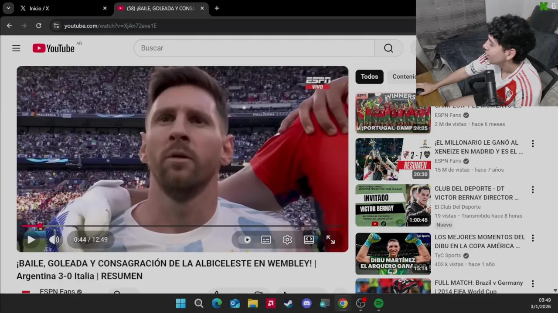Screen dimensions: 558x313
Task: Click the sidebar scrollbar down arrow
Action: [x=555, y=290]
